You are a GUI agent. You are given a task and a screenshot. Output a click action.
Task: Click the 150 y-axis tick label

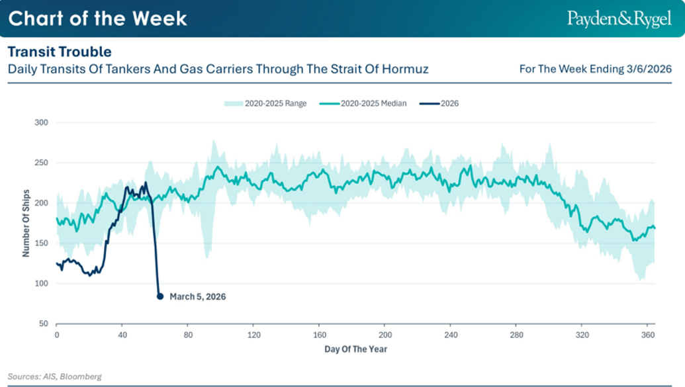42,243
